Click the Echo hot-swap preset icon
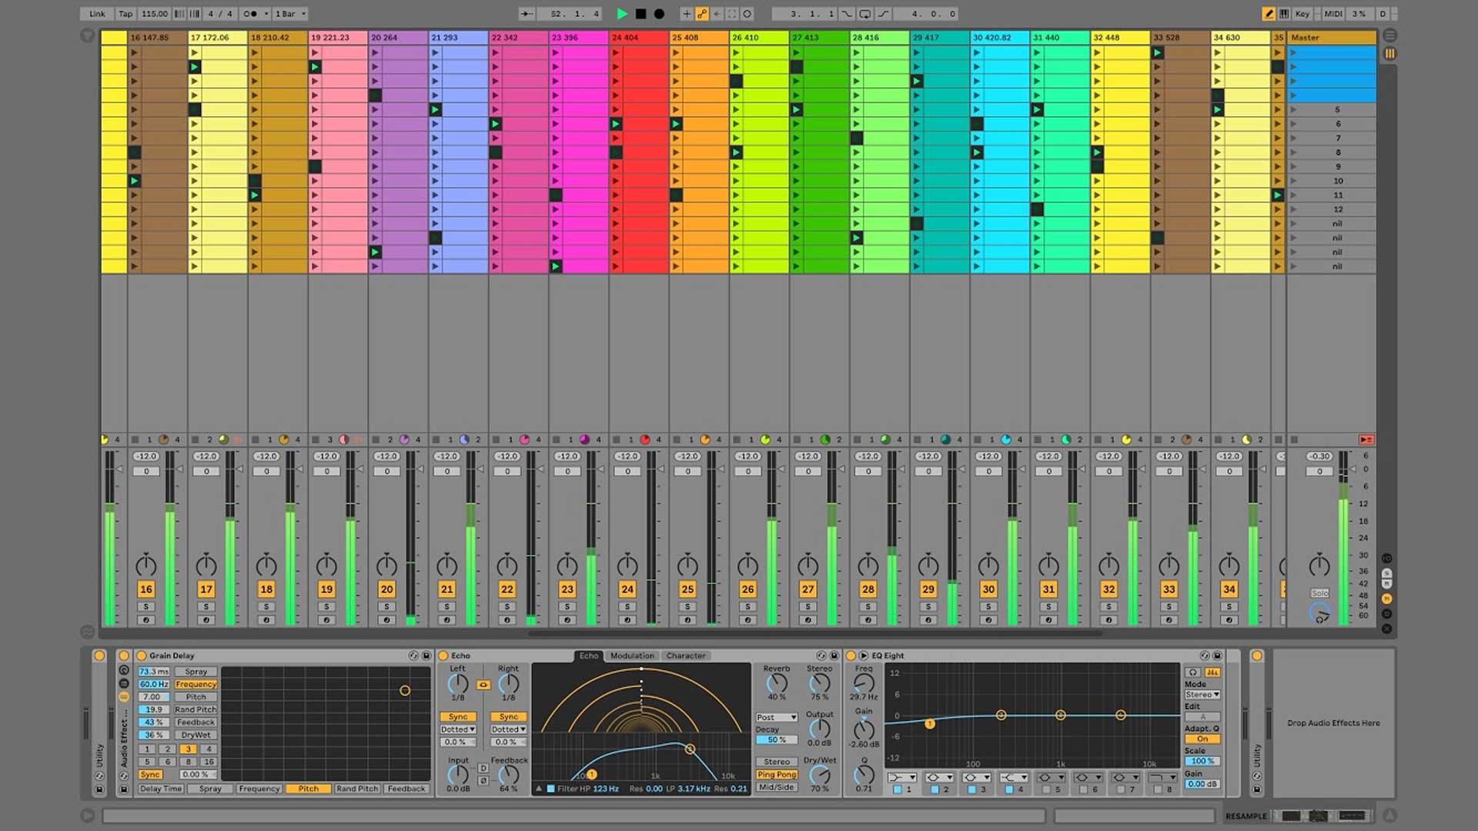The width and height of the screenshot is (1478, 831). coord(821,656)
